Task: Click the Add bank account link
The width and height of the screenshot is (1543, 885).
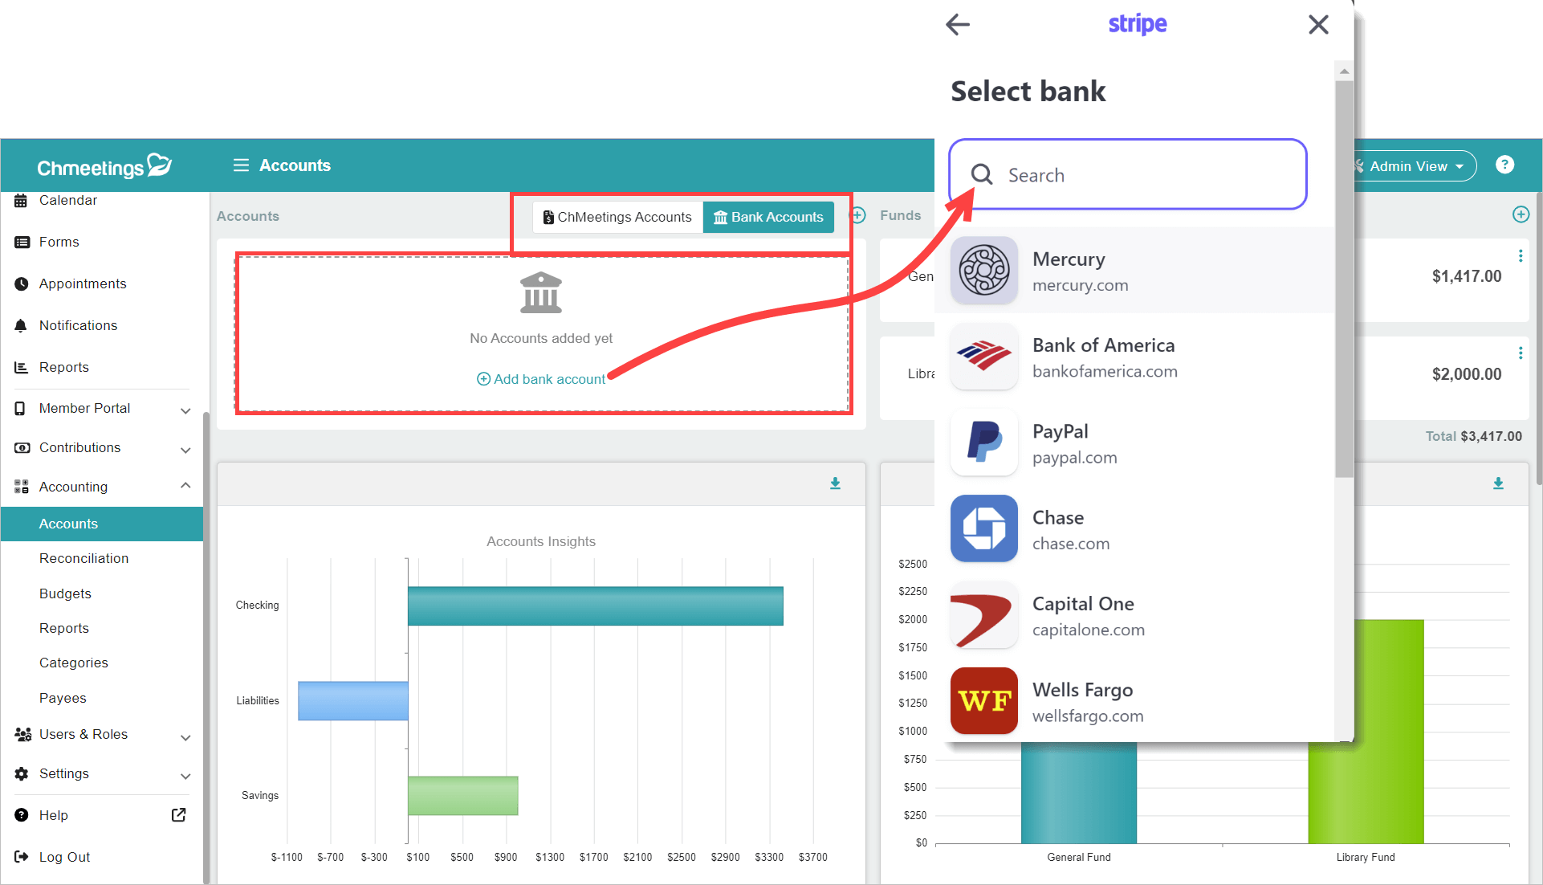Action: (541, 379)
